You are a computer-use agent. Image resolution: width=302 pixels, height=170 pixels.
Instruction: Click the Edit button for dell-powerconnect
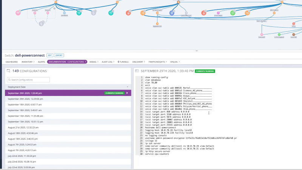(x=50, y=55)
